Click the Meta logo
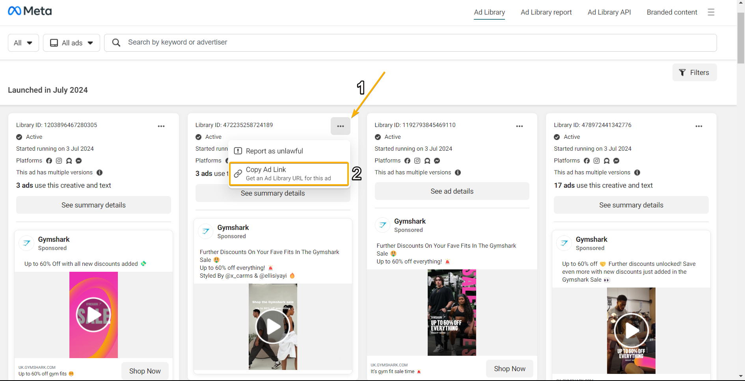Screen dimensions: 745x381 tap(30, 11)
